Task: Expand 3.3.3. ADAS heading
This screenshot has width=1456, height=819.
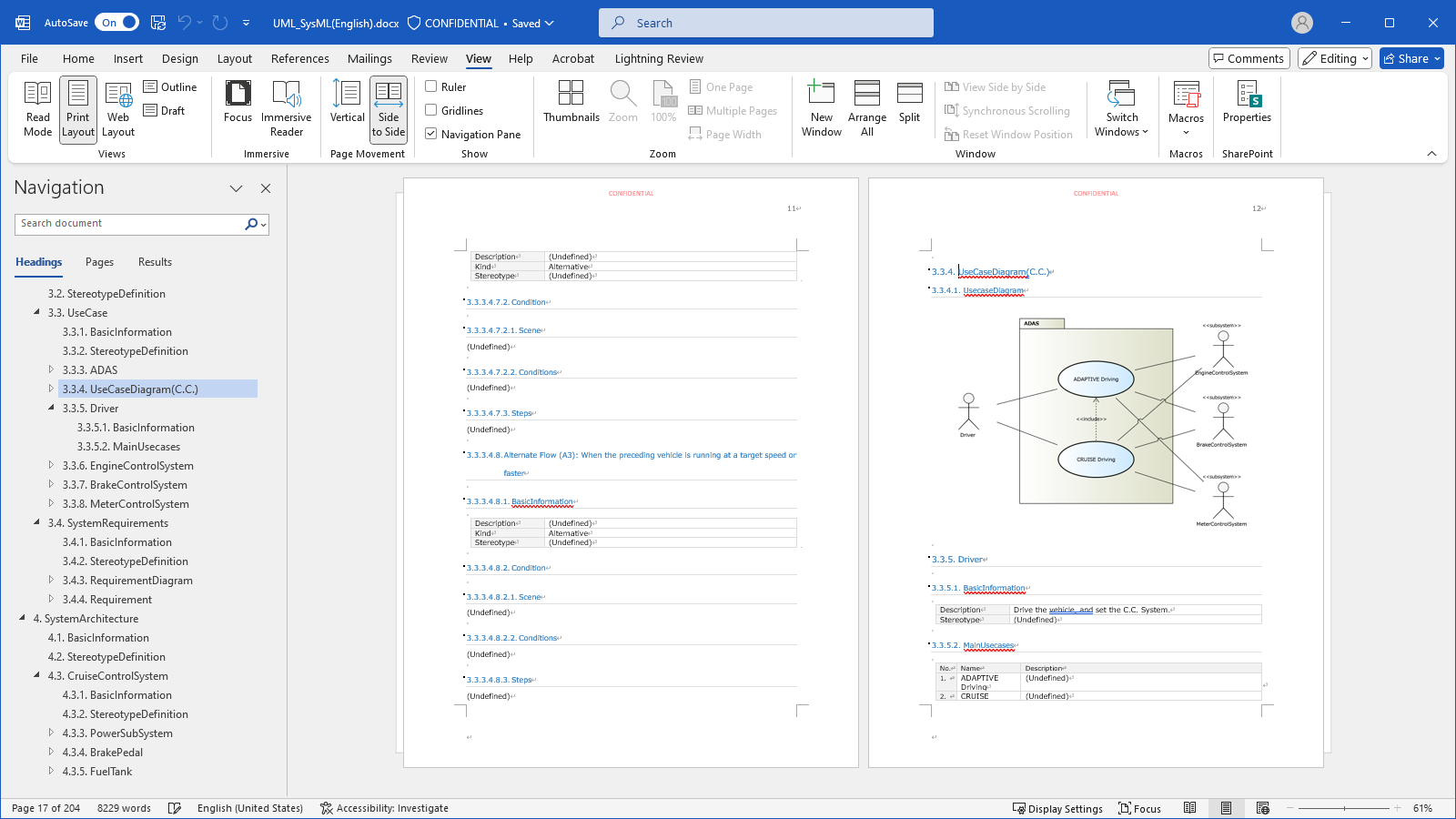Action: point(51,369)
